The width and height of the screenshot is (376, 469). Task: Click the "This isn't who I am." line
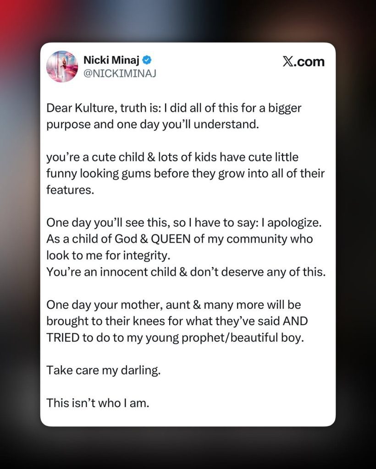[x=98, y=403]
